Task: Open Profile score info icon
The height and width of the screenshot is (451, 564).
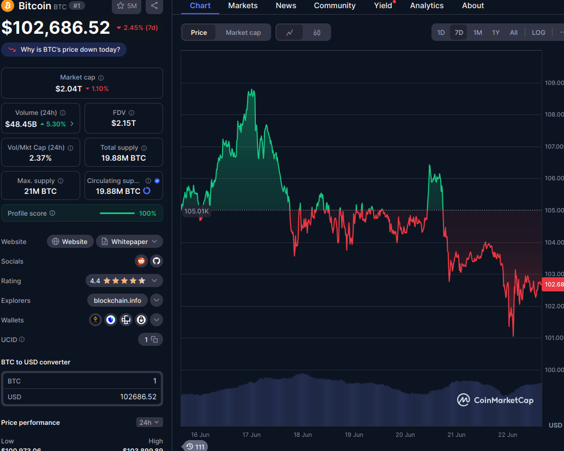Action: click(x=52, y=214)
